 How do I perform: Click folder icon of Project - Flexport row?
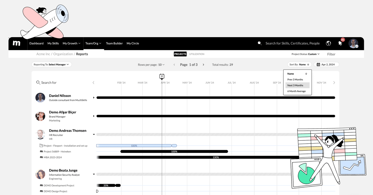point(41,146)
